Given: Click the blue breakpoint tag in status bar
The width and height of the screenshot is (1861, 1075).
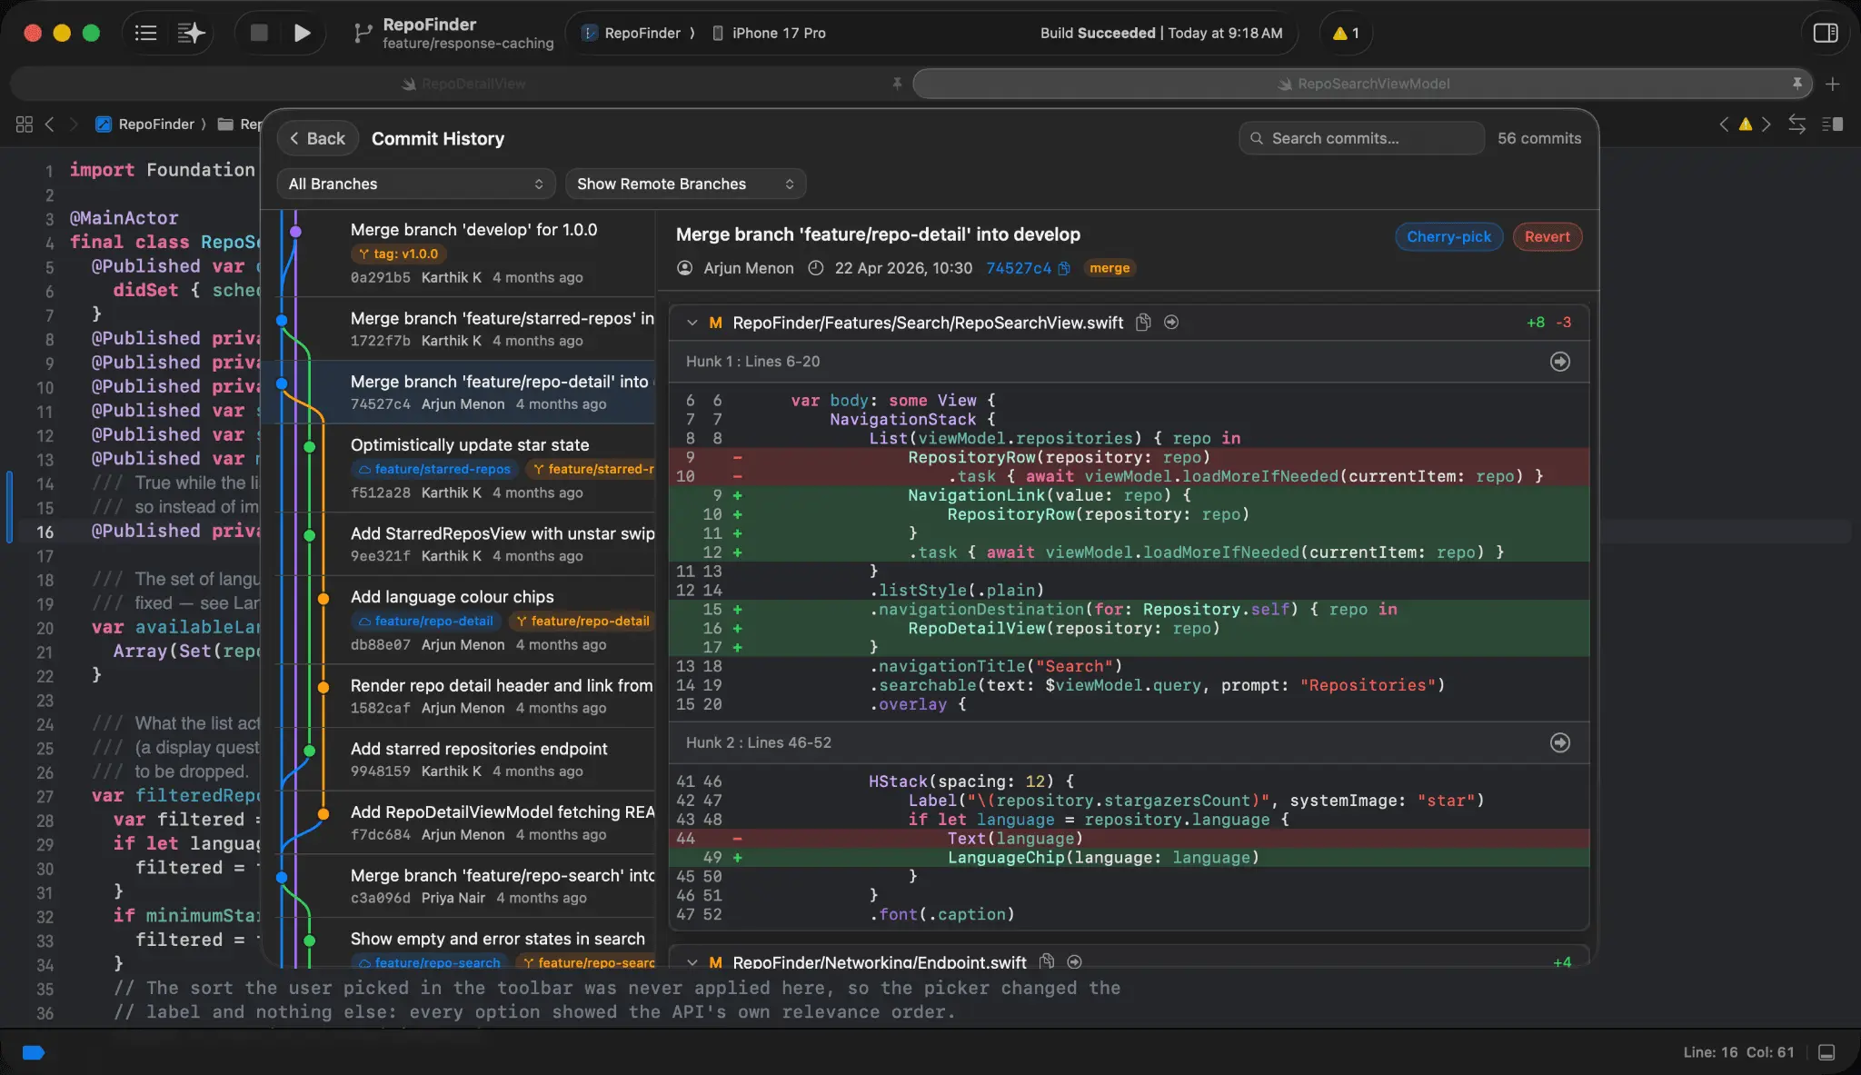Looking at the screenshot, I should point(34,1052).
